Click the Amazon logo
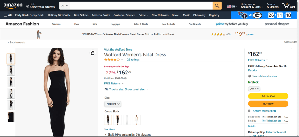This screenshot has width=299, height=137. point(13,6)
